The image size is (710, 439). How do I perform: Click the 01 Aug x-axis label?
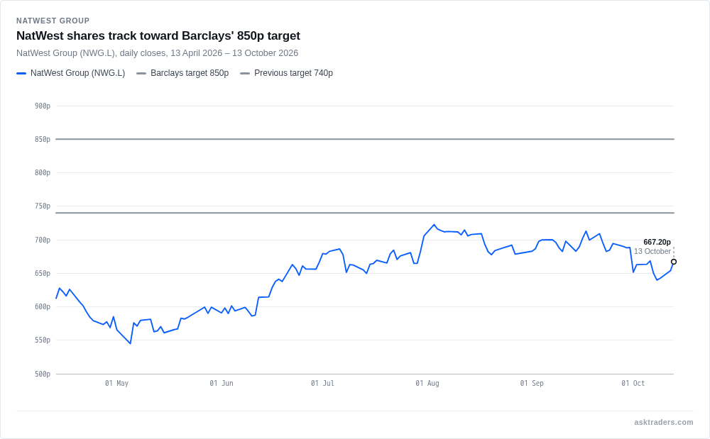[427, 384]
